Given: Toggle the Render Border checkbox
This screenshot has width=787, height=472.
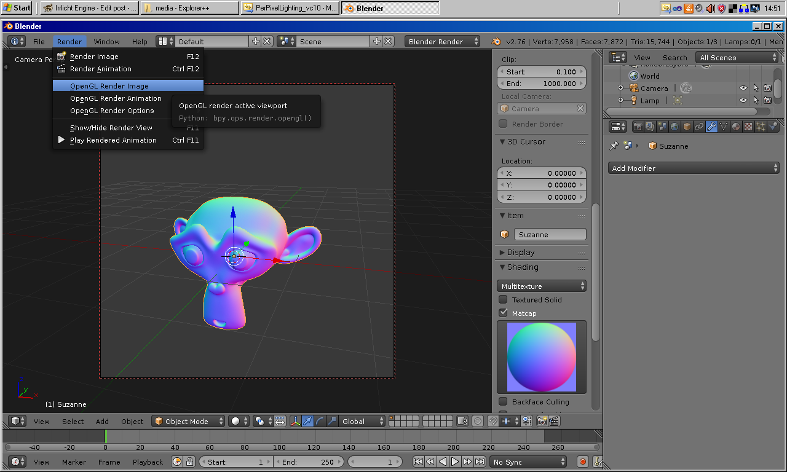Looking at the screenshot, I should [503, 124].
